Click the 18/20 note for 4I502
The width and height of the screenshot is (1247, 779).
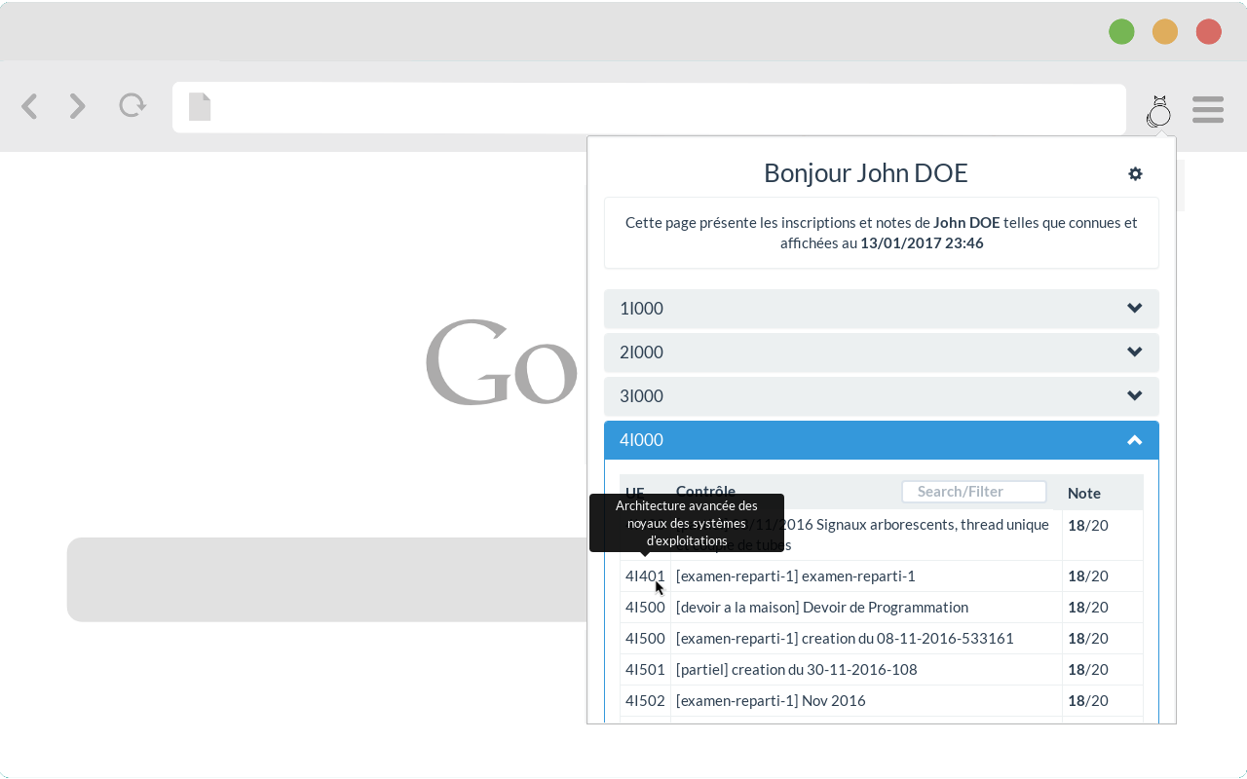pos(1088,701)
